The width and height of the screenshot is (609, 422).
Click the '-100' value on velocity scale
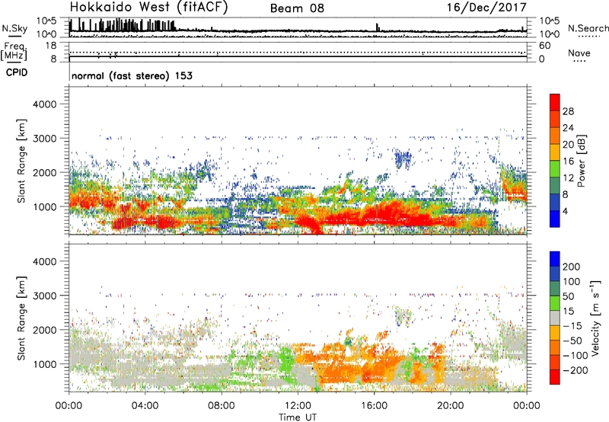coord(576,356)
